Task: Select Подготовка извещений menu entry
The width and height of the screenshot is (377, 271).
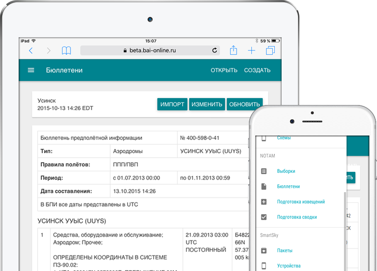Action: coord(301,202)
